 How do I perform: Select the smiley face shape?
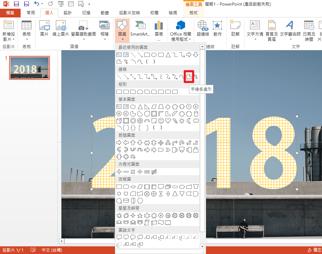(x=161, y=121)
